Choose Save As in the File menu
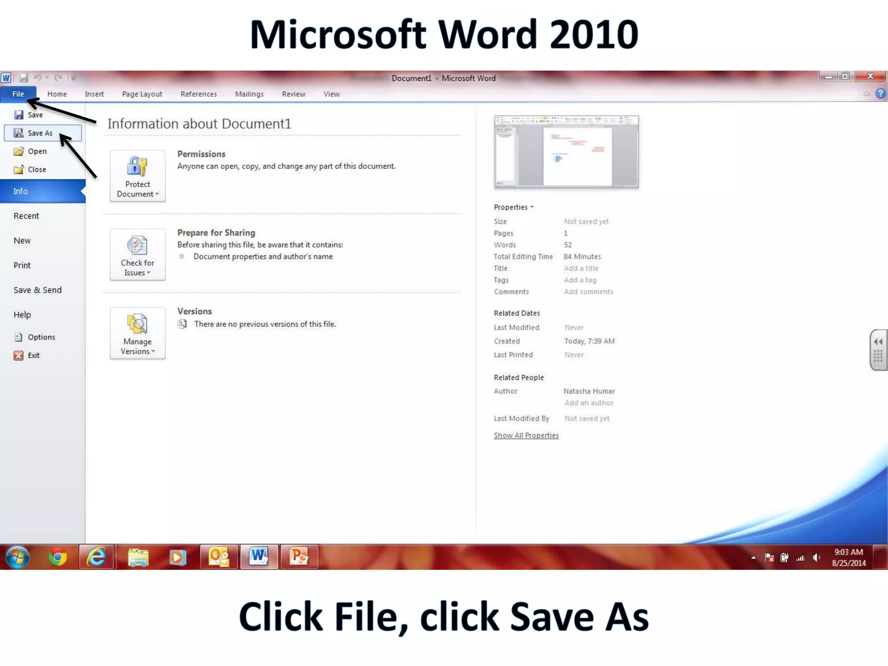The image size is (888, 666). pos(42,133)
